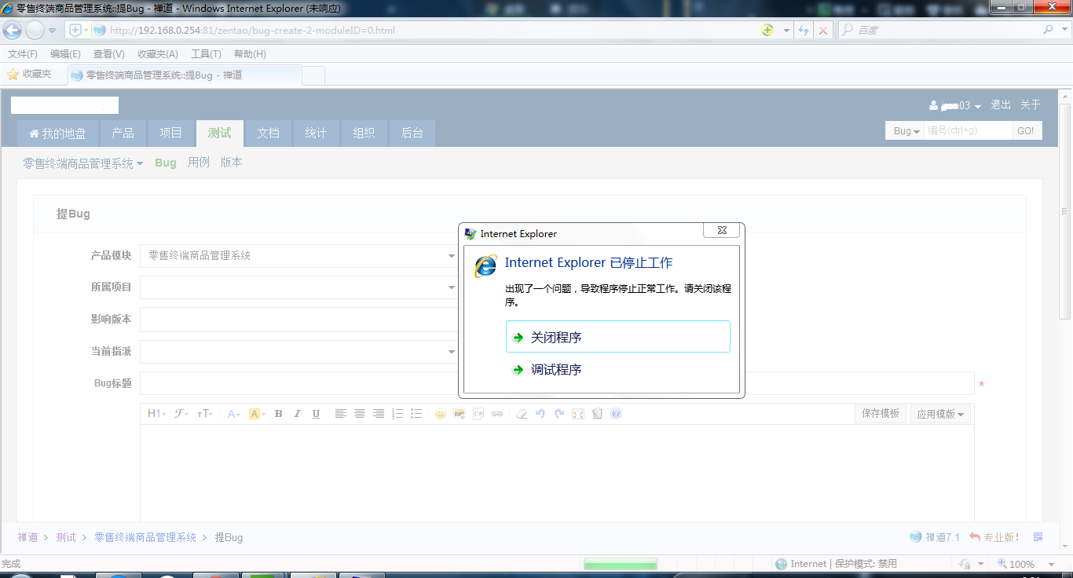Switch to the 后台 tab

coord(412,134)
